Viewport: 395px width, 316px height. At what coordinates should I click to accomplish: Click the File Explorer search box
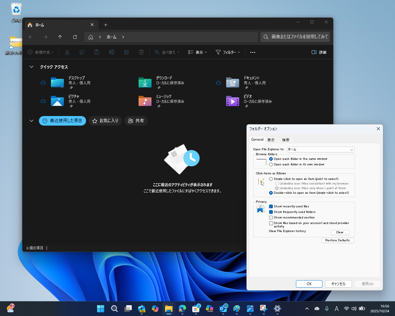pos(295,37)
